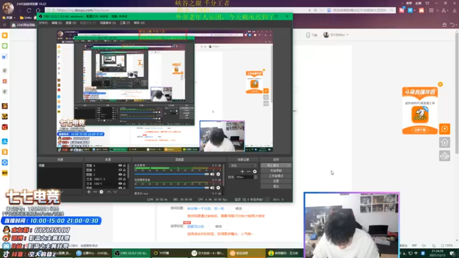Toggle visibility eye for source 文本 (GDI+) 2
This screenshot has height=258, width=459.
[x=120, y=179]
